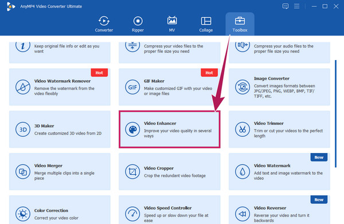Viewport: 344px width, 224px height.
Task: Click the Hot badge on Video Watermark Remover
Action: (x=99, y=73)
